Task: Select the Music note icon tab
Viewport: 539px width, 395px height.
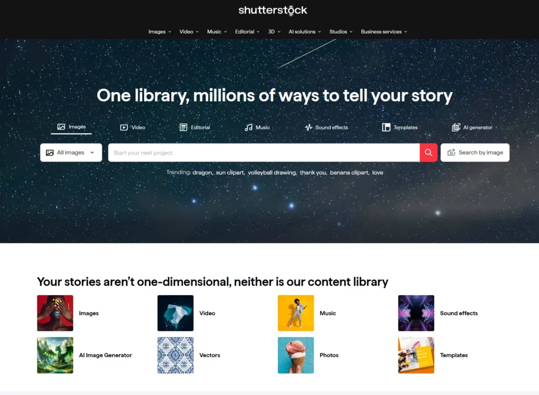Action: tap(248, 127)
